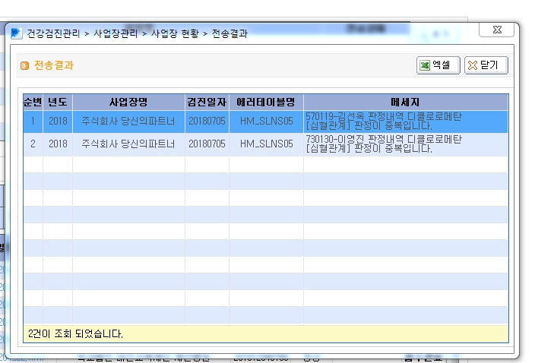Click 주식회사 당신의파트너 cell in row 2
Image resolution: width=535 pixels, height=363 pixels.
tap(128, 144)
